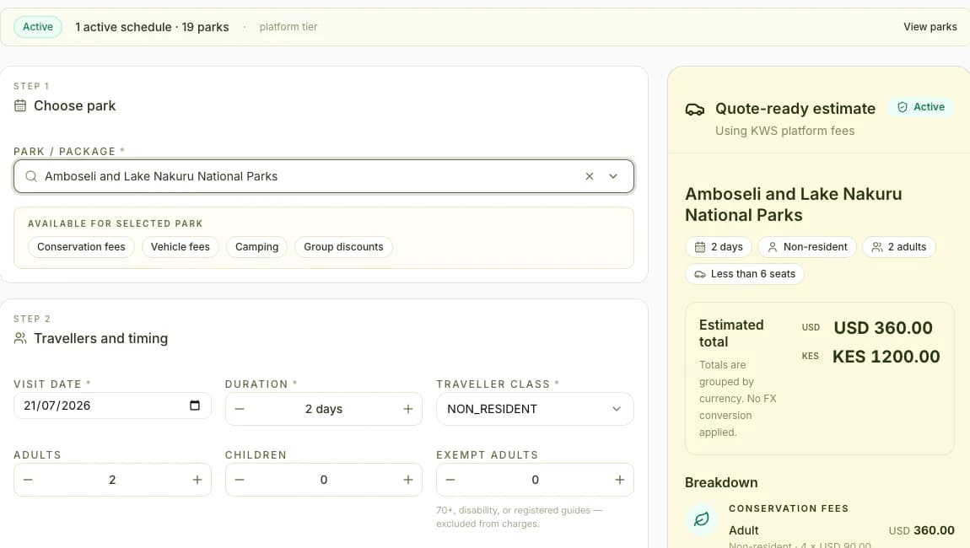Click the calendar icon beside Choose park
This screenshot has height=548, width=970.
coord(20,105)
